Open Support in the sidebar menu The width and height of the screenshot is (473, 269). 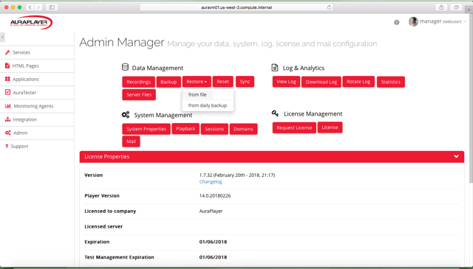[x=19, y=146]
